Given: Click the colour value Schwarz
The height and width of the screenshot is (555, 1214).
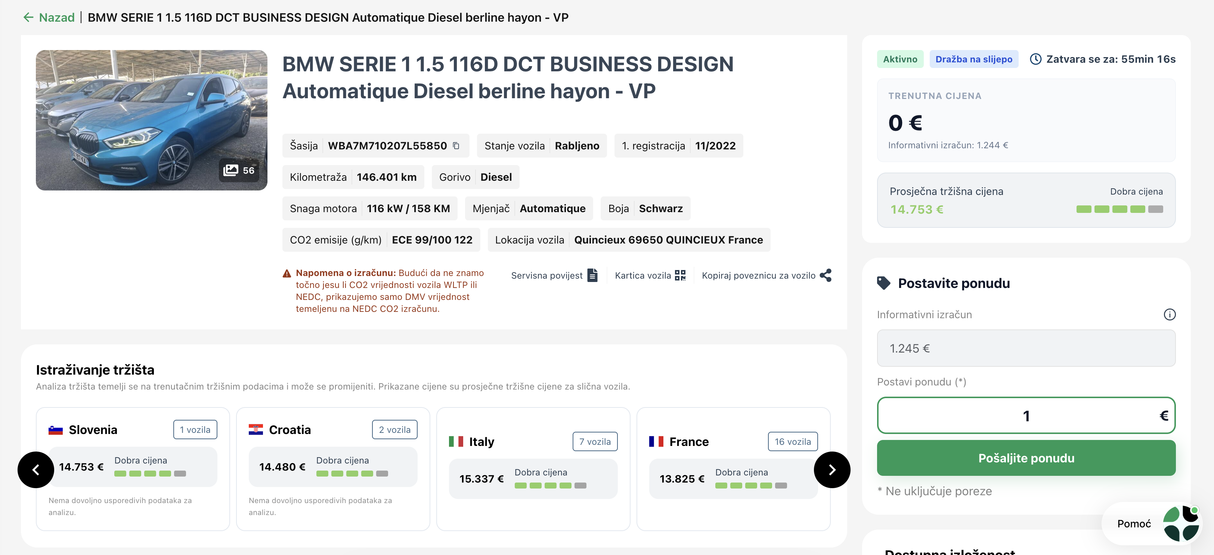Looking at the screenshot, I should point(661,209).
